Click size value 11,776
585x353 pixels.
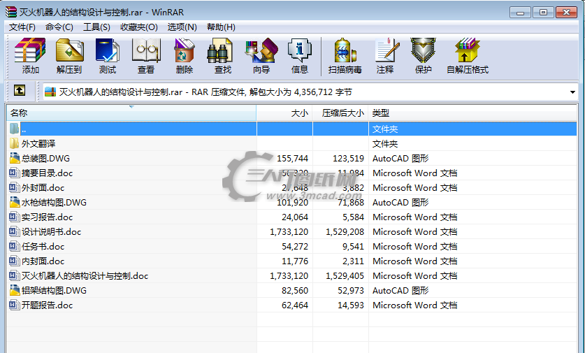point(295,261)
